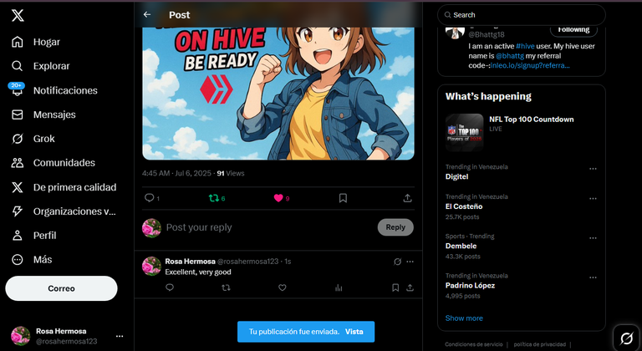Go back with the Post arrow
Image resolution: width=642 pixels, height=351 pixels.
(147, 15)
